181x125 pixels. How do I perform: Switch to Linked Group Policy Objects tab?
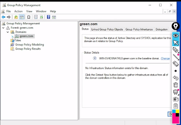click(x=107, y=29)
